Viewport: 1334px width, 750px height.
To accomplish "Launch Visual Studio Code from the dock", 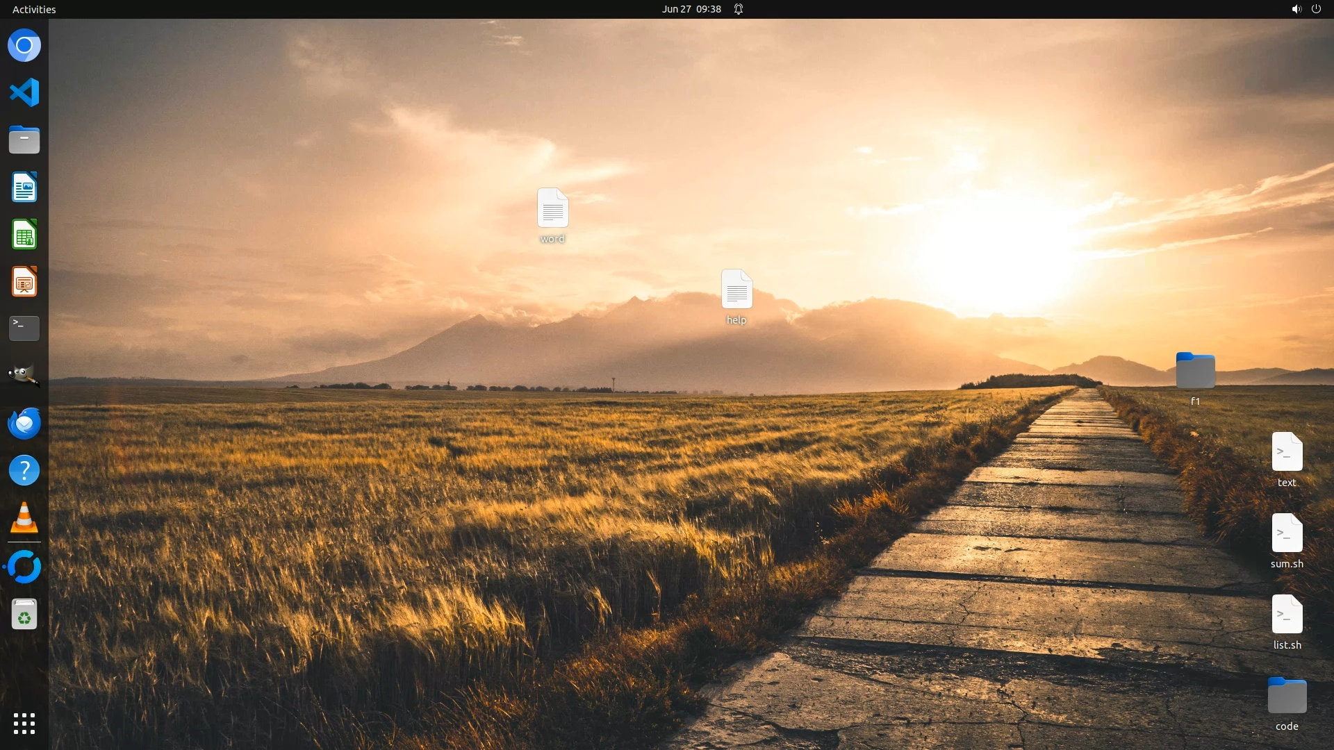I will [x=24, y=92].
